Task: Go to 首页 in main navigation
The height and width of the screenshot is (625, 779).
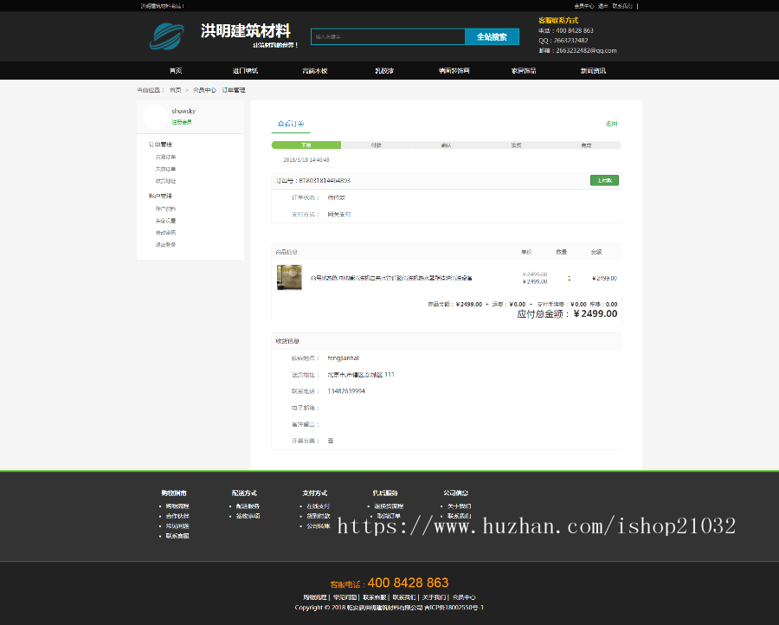Action: coord(176,70)
